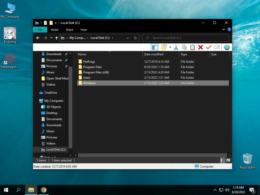Click the Copy toolbar icon

pos(184,47)
